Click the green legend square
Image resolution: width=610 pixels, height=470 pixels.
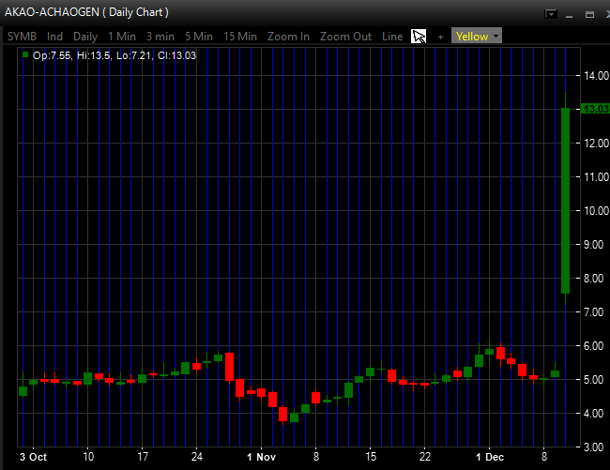click(x=25, y=54)
